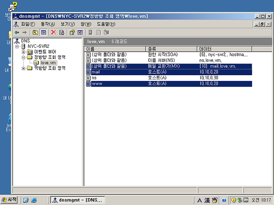This screenshot has width=274, height=205.
Task: Click the record icon of the MX row
Action: click(88, 66)
